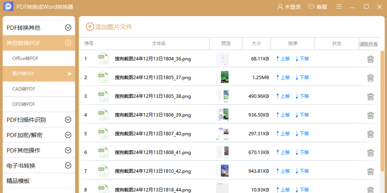Collapse the 其他转换PDF section
387x193 pixels.
pyautogui.click(x=68, y=43)
